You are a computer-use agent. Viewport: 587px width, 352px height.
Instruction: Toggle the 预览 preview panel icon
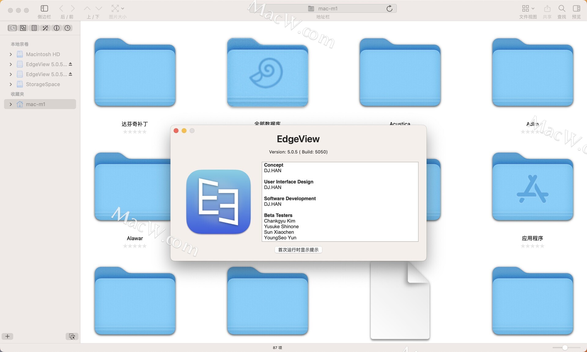click(x=577, y=9)
